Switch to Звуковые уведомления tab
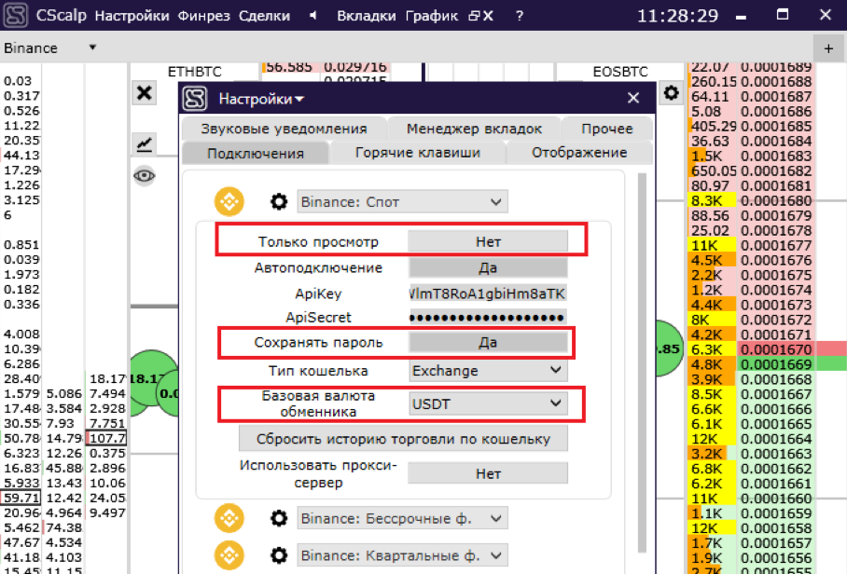Image resolution: width=847 pixels, height=574 pixels. point(285,129)
